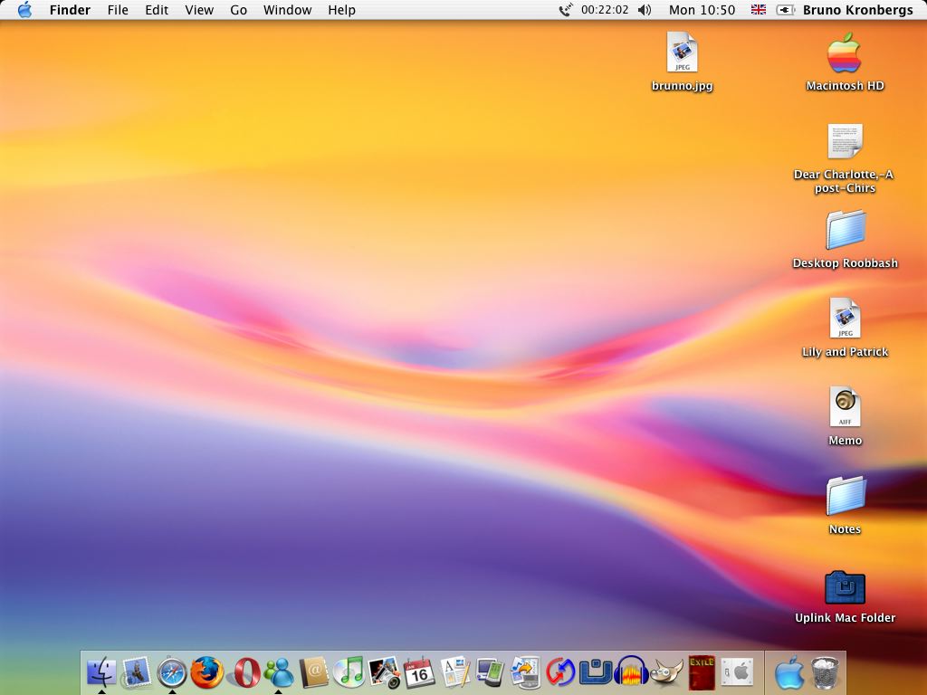927x695 pixels.
Task: Open the Go menu
Action: pyautogui.click(x=238, y=10)
